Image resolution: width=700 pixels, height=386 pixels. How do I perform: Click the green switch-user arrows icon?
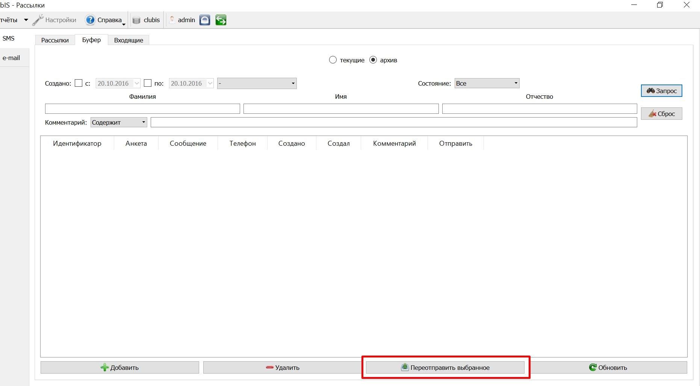(x=221, y=20)
